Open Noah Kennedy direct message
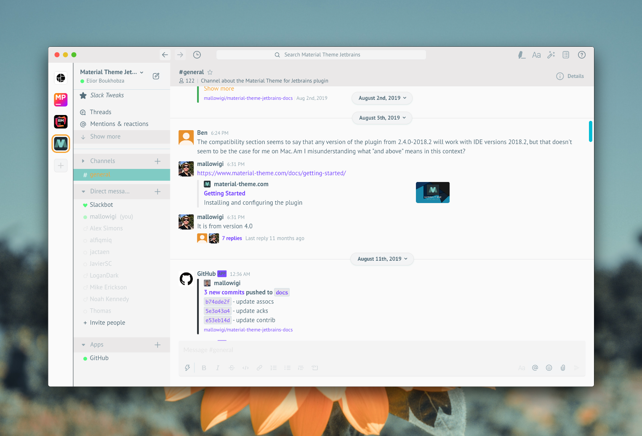This screenshot has width=642, height=436. click(122, 299)
